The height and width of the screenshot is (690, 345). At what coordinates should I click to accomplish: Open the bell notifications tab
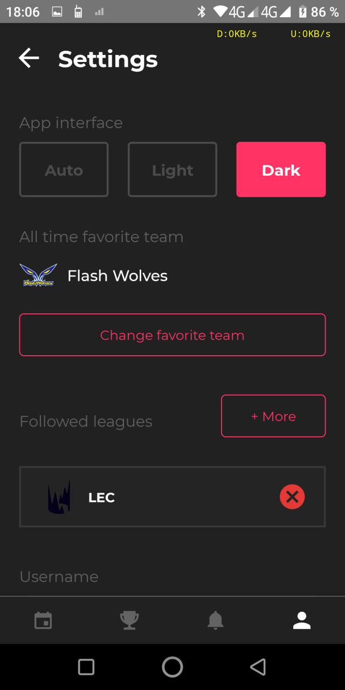coord(216,620)
